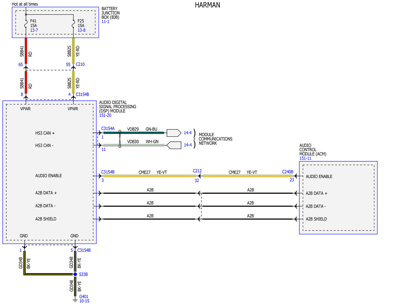Follow the 14-4 link beside VDB30 wire
Image resolution: width=394 pixels, height=304 pixels.
point(188,145)
